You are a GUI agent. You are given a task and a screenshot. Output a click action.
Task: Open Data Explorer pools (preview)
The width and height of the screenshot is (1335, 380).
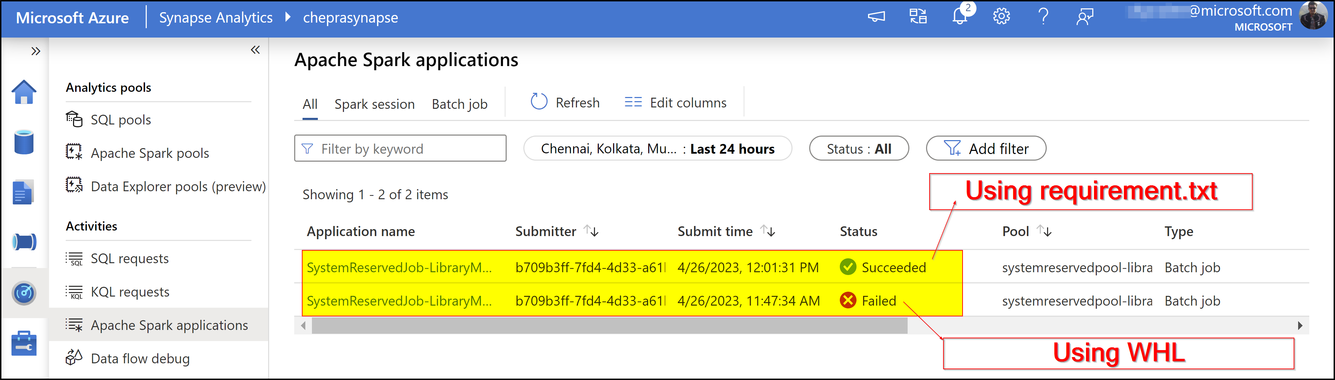click(178, 186)
